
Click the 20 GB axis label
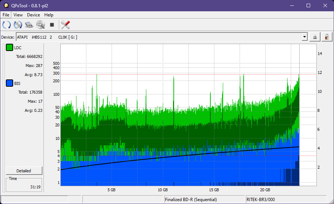coord(265,190)
